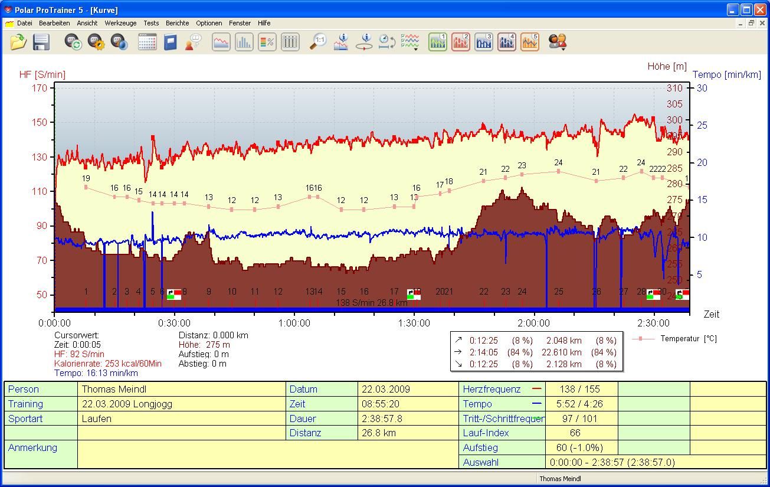Screen dimensions: 770x487
Task: Click the Training field 22.03.2009 Longjogg
Action: click(x=182, y=404)
